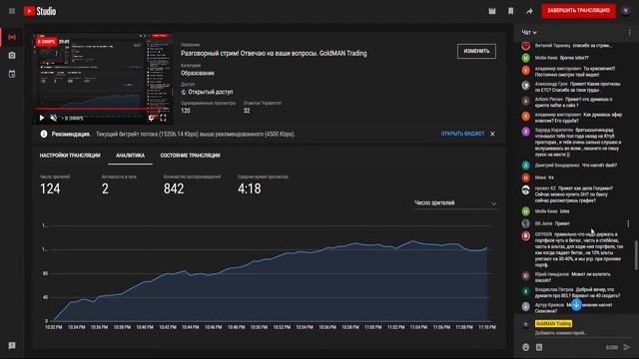Click the Открытый доступ visibility text
This screenshot has width=639, height=359.
211,92
